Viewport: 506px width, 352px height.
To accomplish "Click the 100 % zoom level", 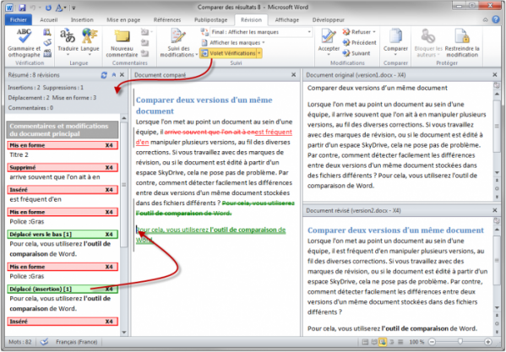I will (x=416, y=342).
